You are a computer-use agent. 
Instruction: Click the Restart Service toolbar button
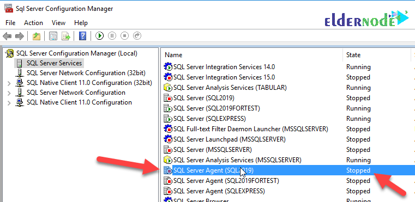pos(137,36)
